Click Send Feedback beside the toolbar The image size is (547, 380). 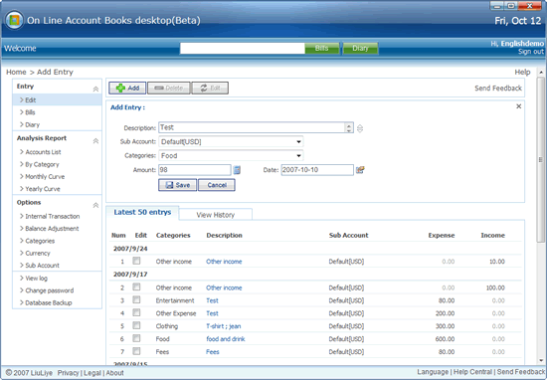point(498,89)
